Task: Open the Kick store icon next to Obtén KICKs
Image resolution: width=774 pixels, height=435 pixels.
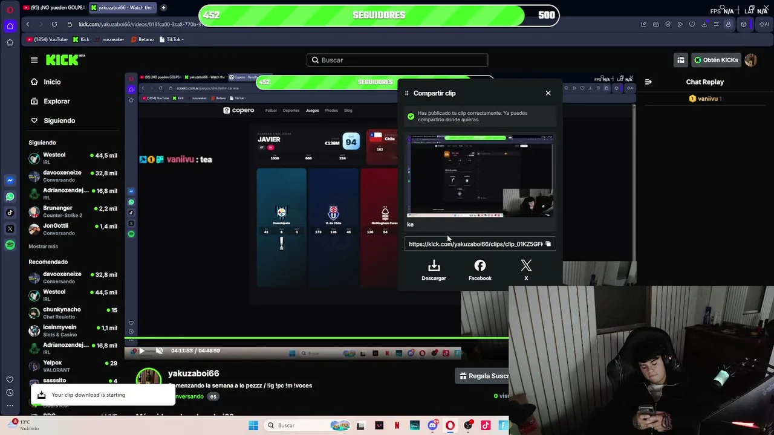Action: pos(681,60)
